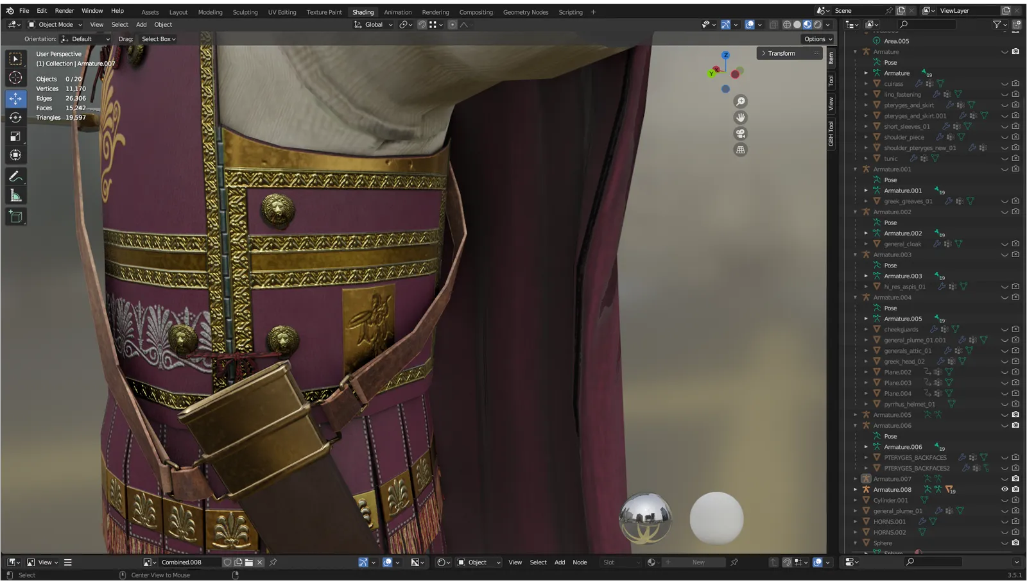
Task: Click new scene copy icon beside Scene
Action: (x=901, y=10)
